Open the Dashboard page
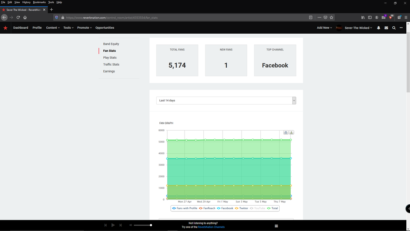 coord(20,28)
